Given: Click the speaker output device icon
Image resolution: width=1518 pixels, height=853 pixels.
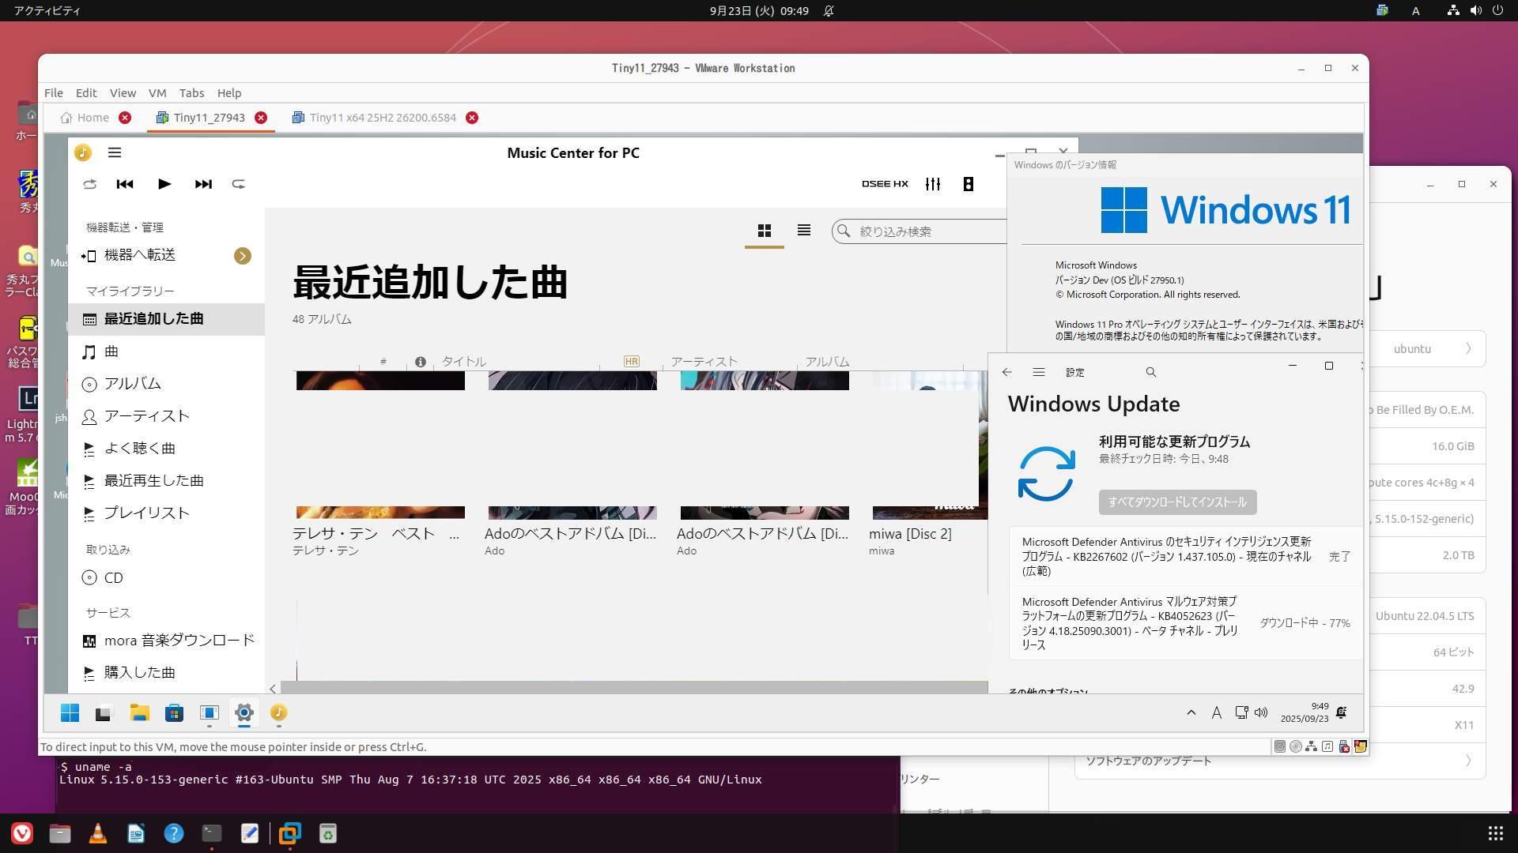Looking at the screenshot, I should point(968,184).
